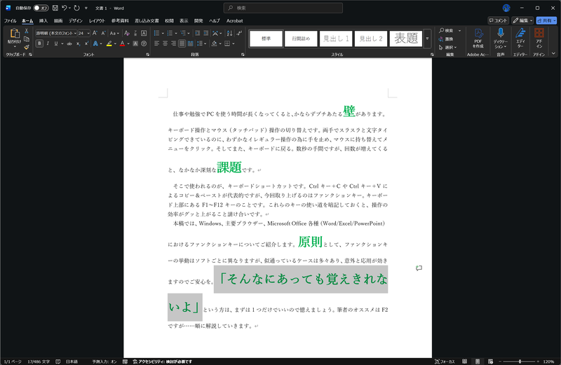Increase font size with the larger A
The width and height of the screenshot is (561, 365).
(95, 33)
